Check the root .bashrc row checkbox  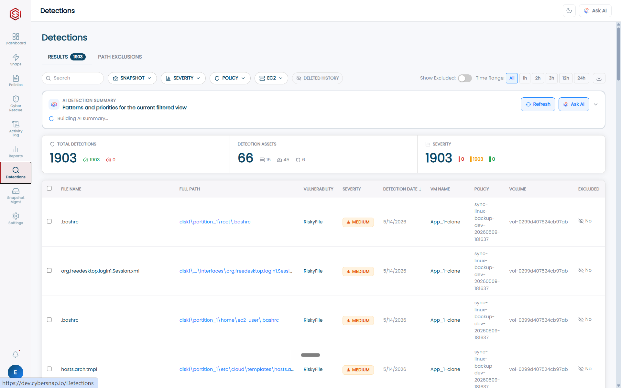point(49,221)
